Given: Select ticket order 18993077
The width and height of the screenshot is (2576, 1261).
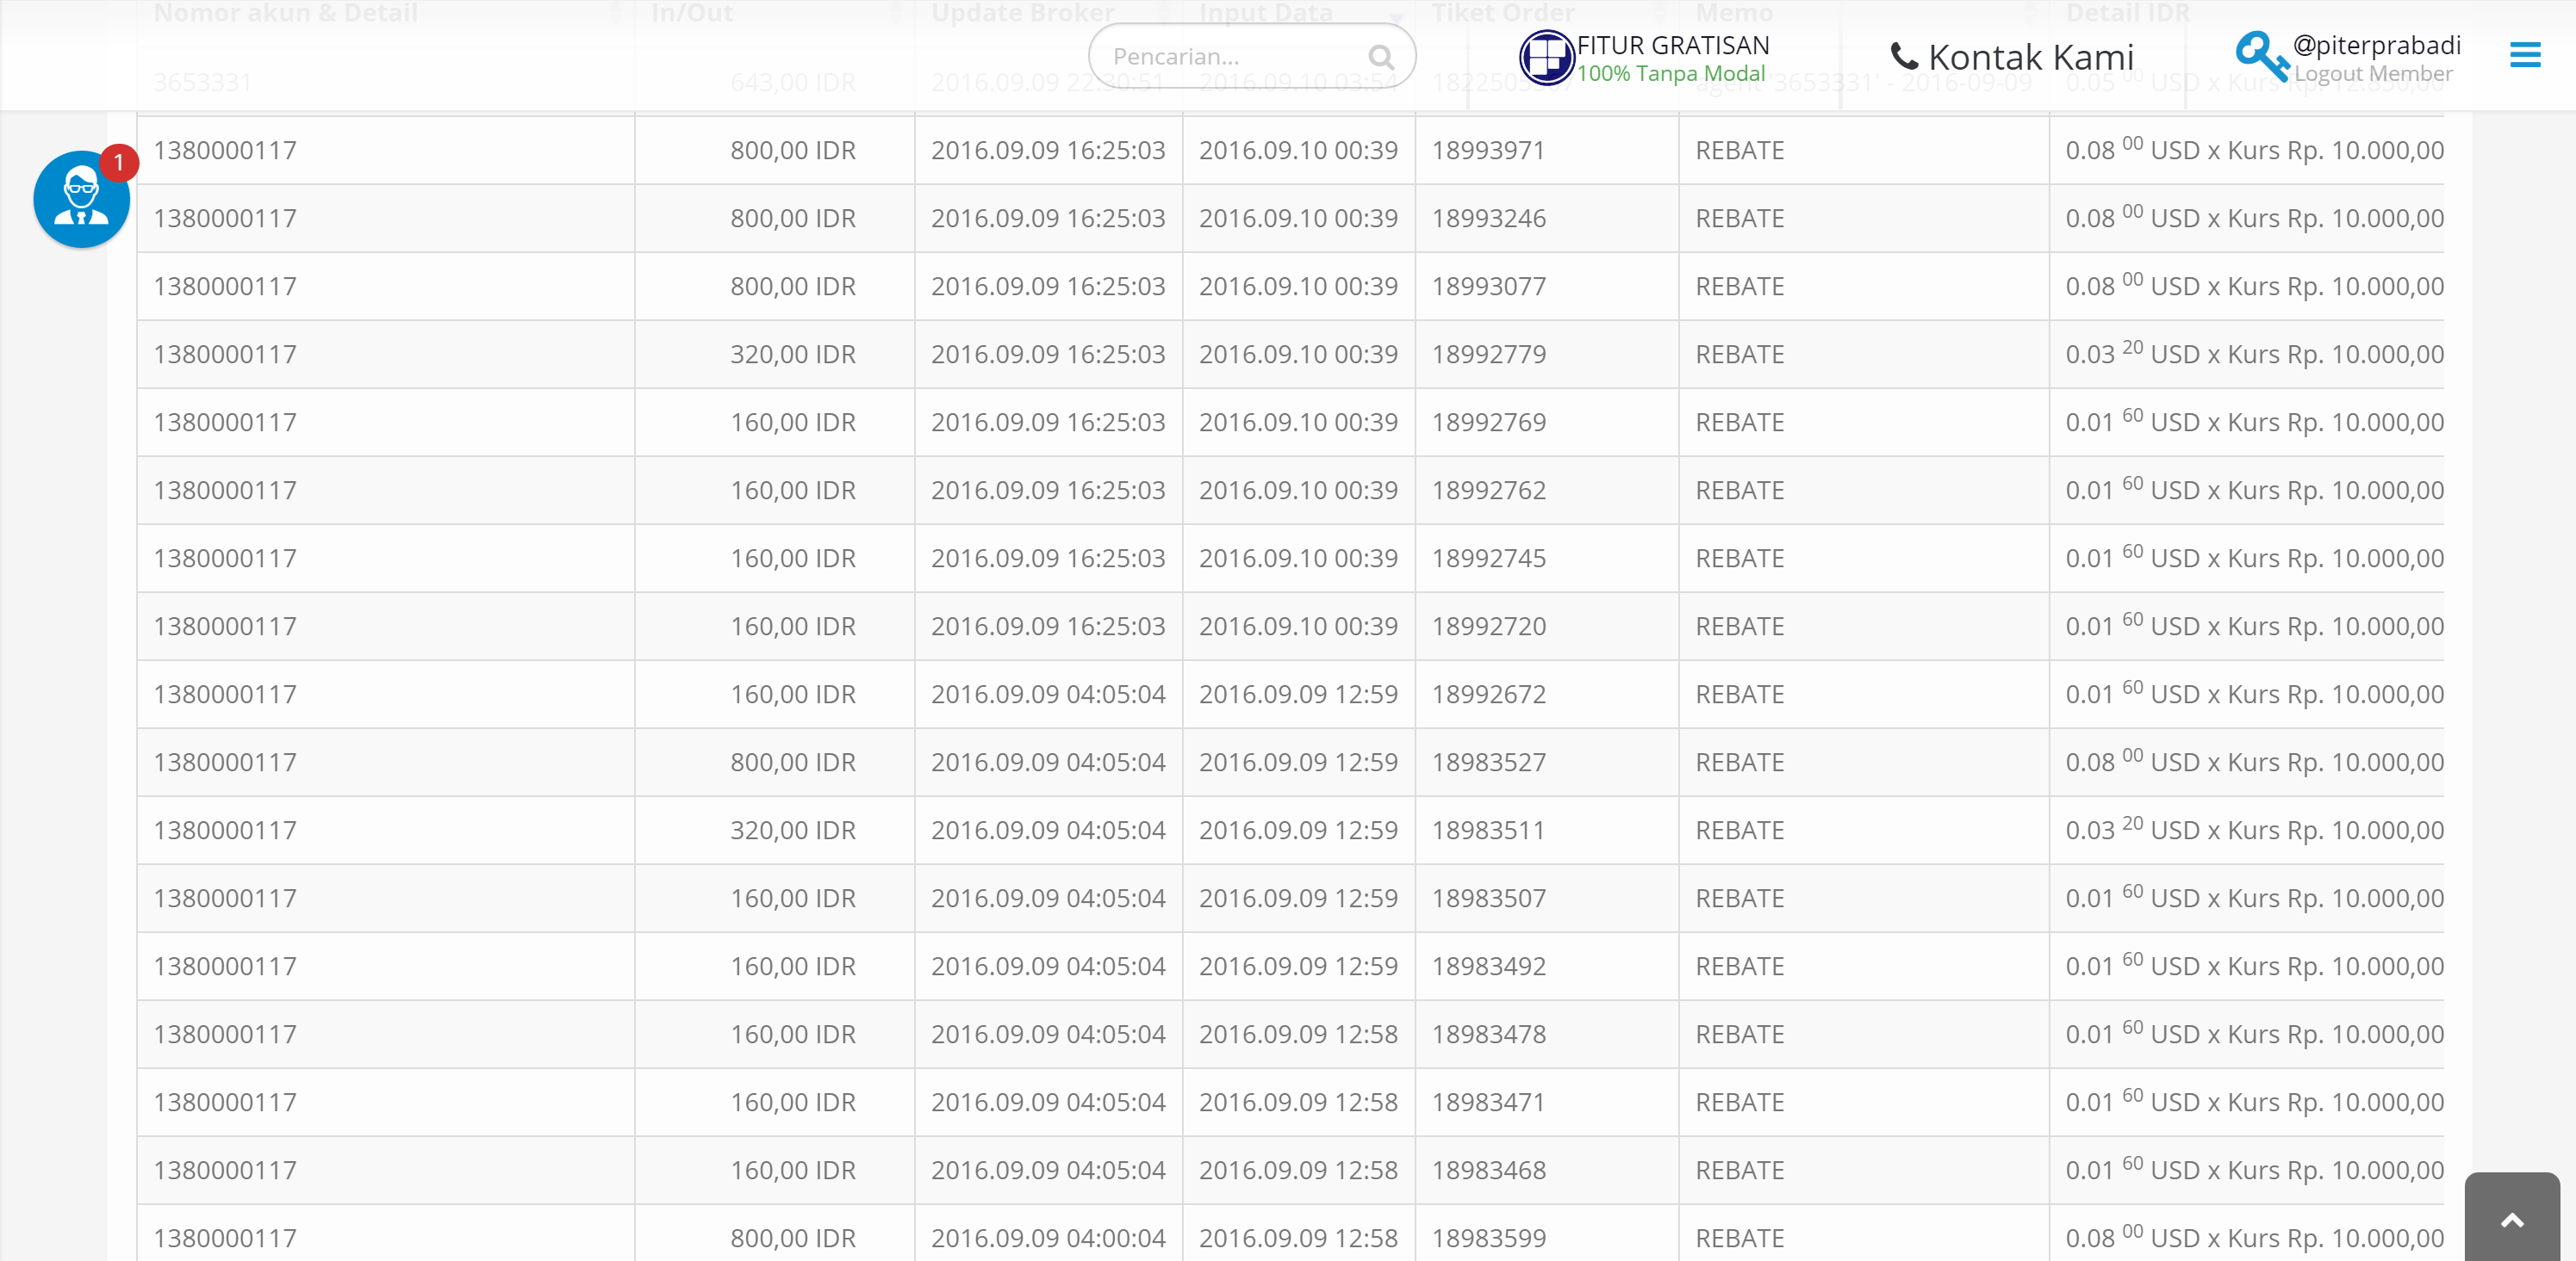Looking at the screenshot, I should coord(1488,286).
